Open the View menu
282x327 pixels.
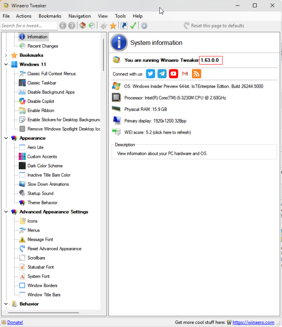(x=103, y=16)
